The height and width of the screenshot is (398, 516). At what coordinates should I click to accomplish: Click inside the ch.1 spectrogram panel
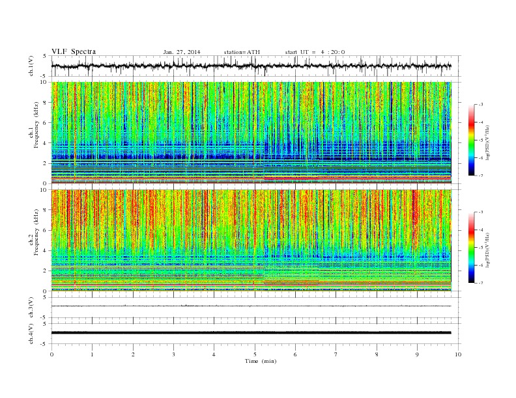(x=251, y=133)
